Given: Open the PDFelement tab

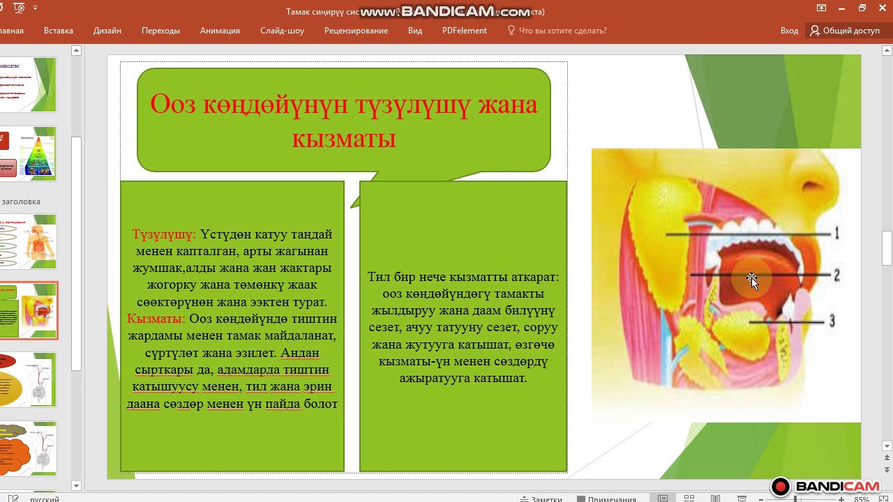Looking at the screenshot, I should pos(465,31).
